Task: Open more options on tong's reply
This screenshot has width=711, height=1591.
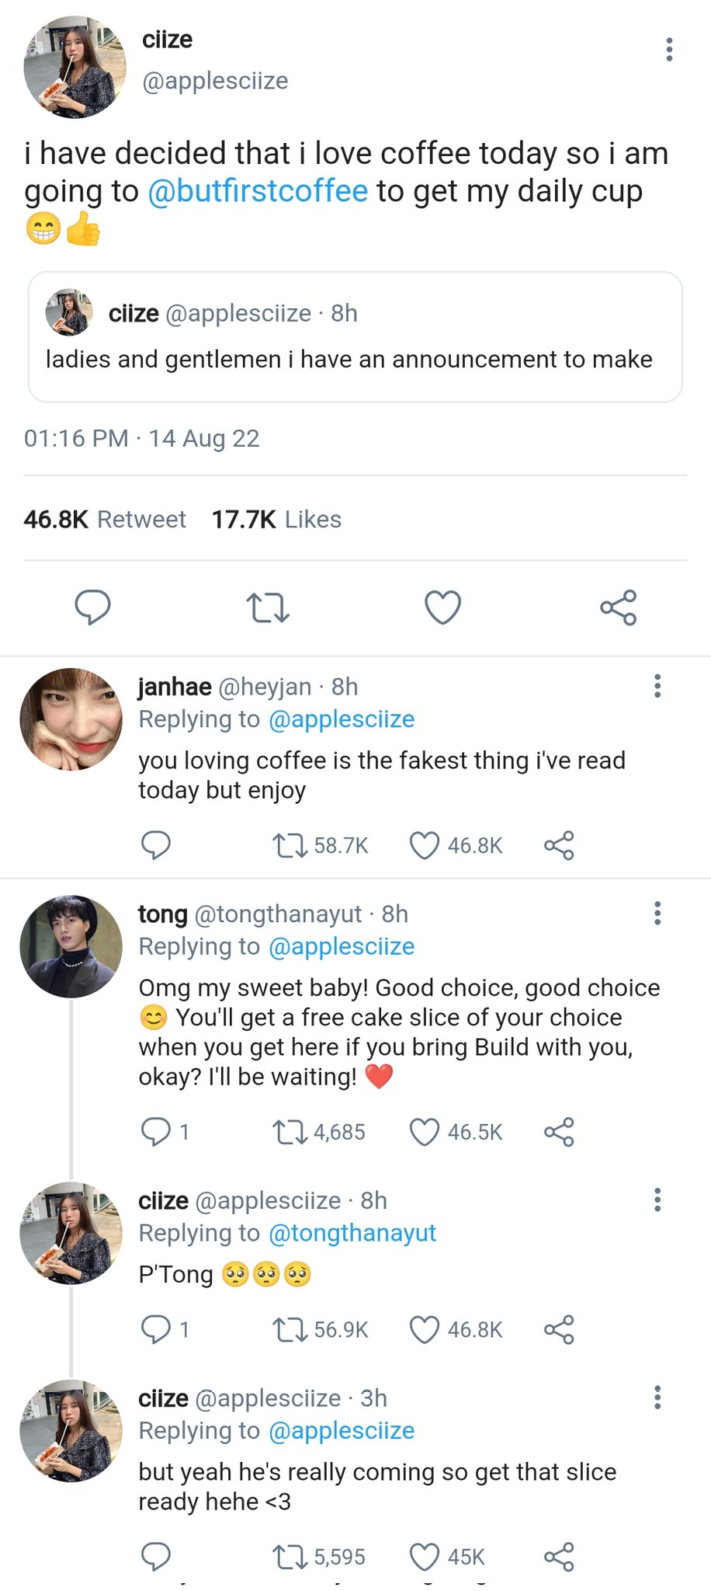Action: click(657, 914)
